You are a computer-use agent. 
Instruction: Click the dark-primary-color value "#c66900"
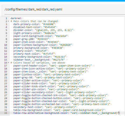48,24
